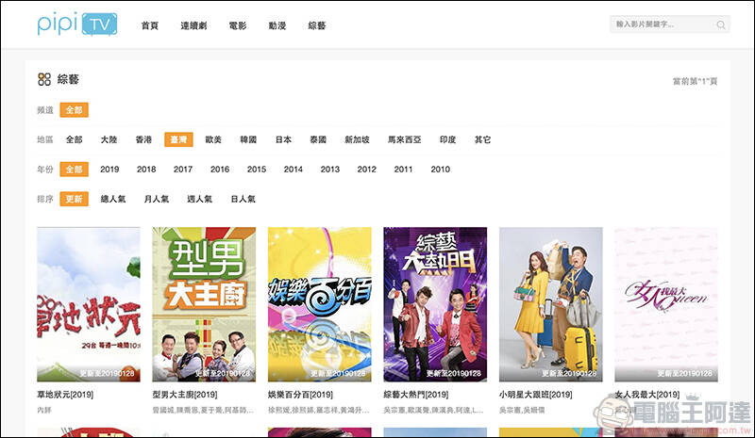Filter region by 其它

(482, 139)
